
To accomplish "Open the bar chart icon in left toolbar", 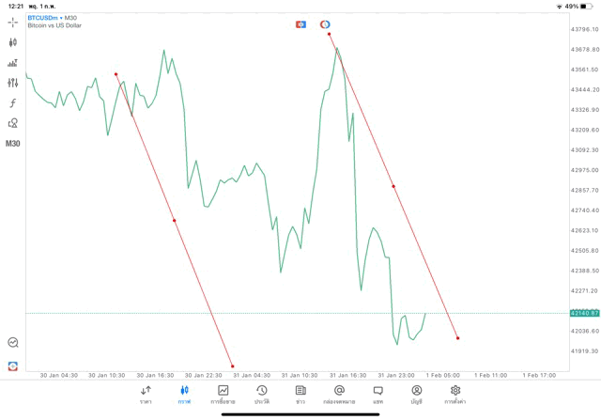I will (x=13, y=63).
